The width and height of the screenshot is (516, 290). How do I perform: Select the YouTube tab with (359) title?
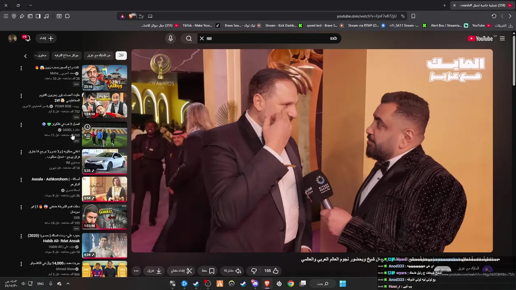click(x=483, y=5)
